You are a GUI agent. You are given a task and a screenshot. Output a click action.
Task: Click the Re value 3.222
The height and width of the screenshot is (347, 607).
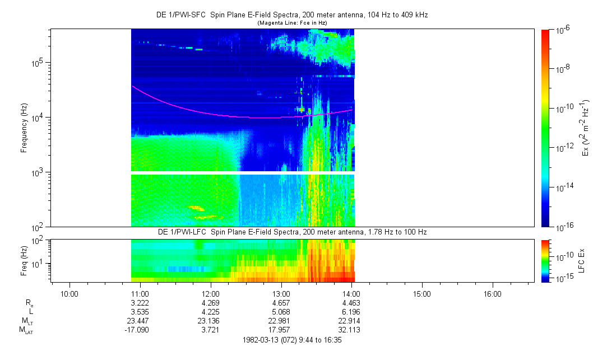point(140,302)
